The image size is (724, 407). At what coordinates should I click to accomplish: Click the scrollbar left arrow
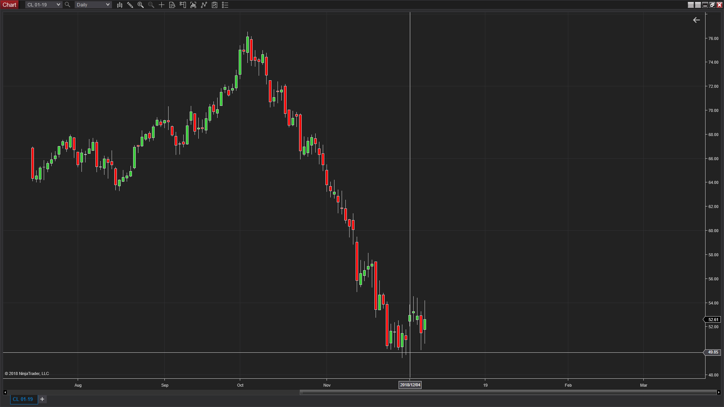tap(5, 392)
